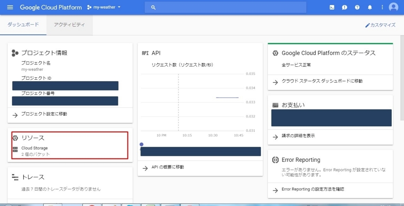Click the お支払い credit card icon
This screenshot has height=206, width=404.
tap(275, 105)
